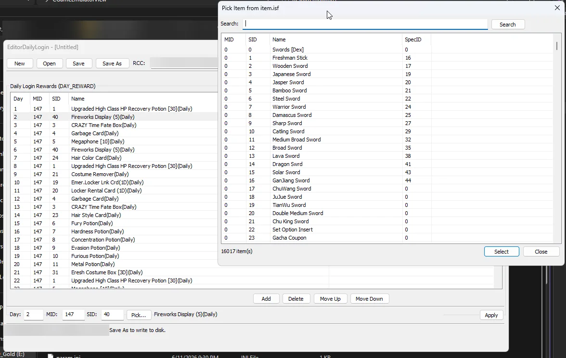Click the Delete button below rewards list
Viewport: 566px width, 358px height.
(x=296, y=299)
